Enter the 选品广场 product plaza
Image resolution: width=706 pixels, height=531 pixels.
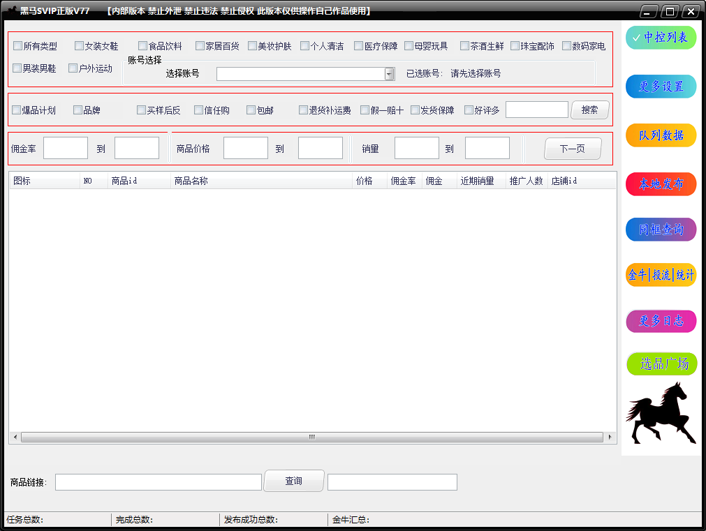pyautogui.click(x=661, y=364)
